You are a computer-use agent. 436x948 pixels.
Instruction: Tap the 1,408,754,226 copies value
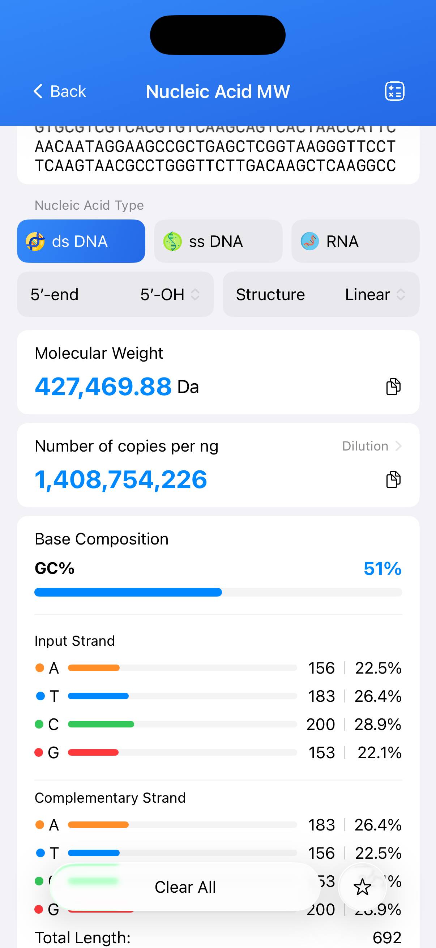coord(121,480)
